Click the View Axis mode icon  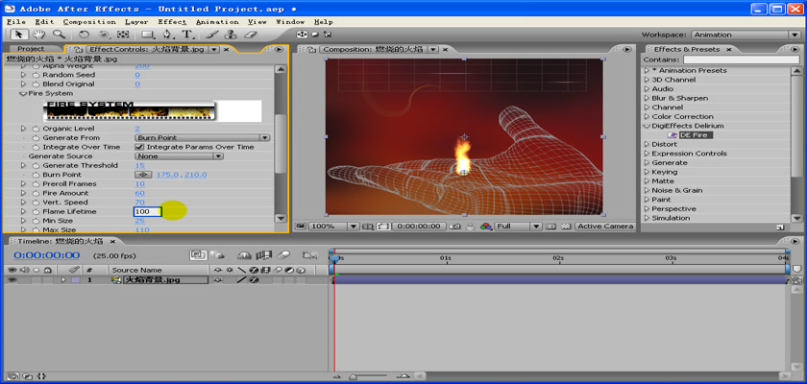327,35
